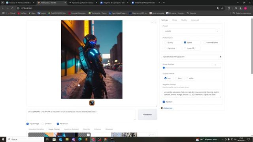Open the Advanced tab in right panel

coord(195,20)
